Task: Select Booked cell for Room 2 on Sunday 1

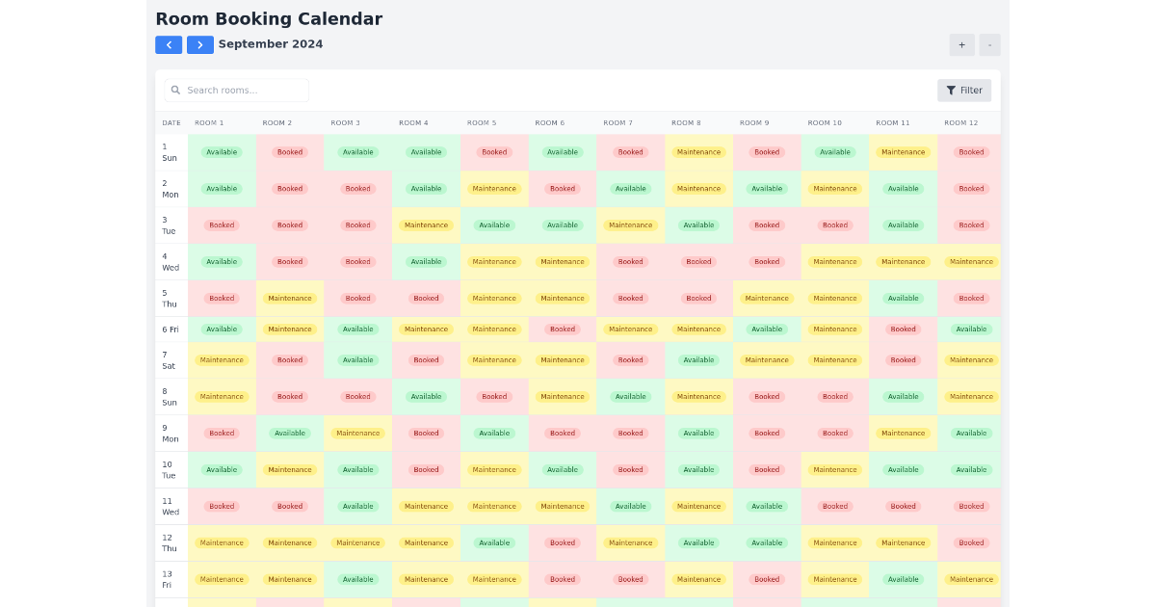Action: pyautogui.click(x=290, y=152)
